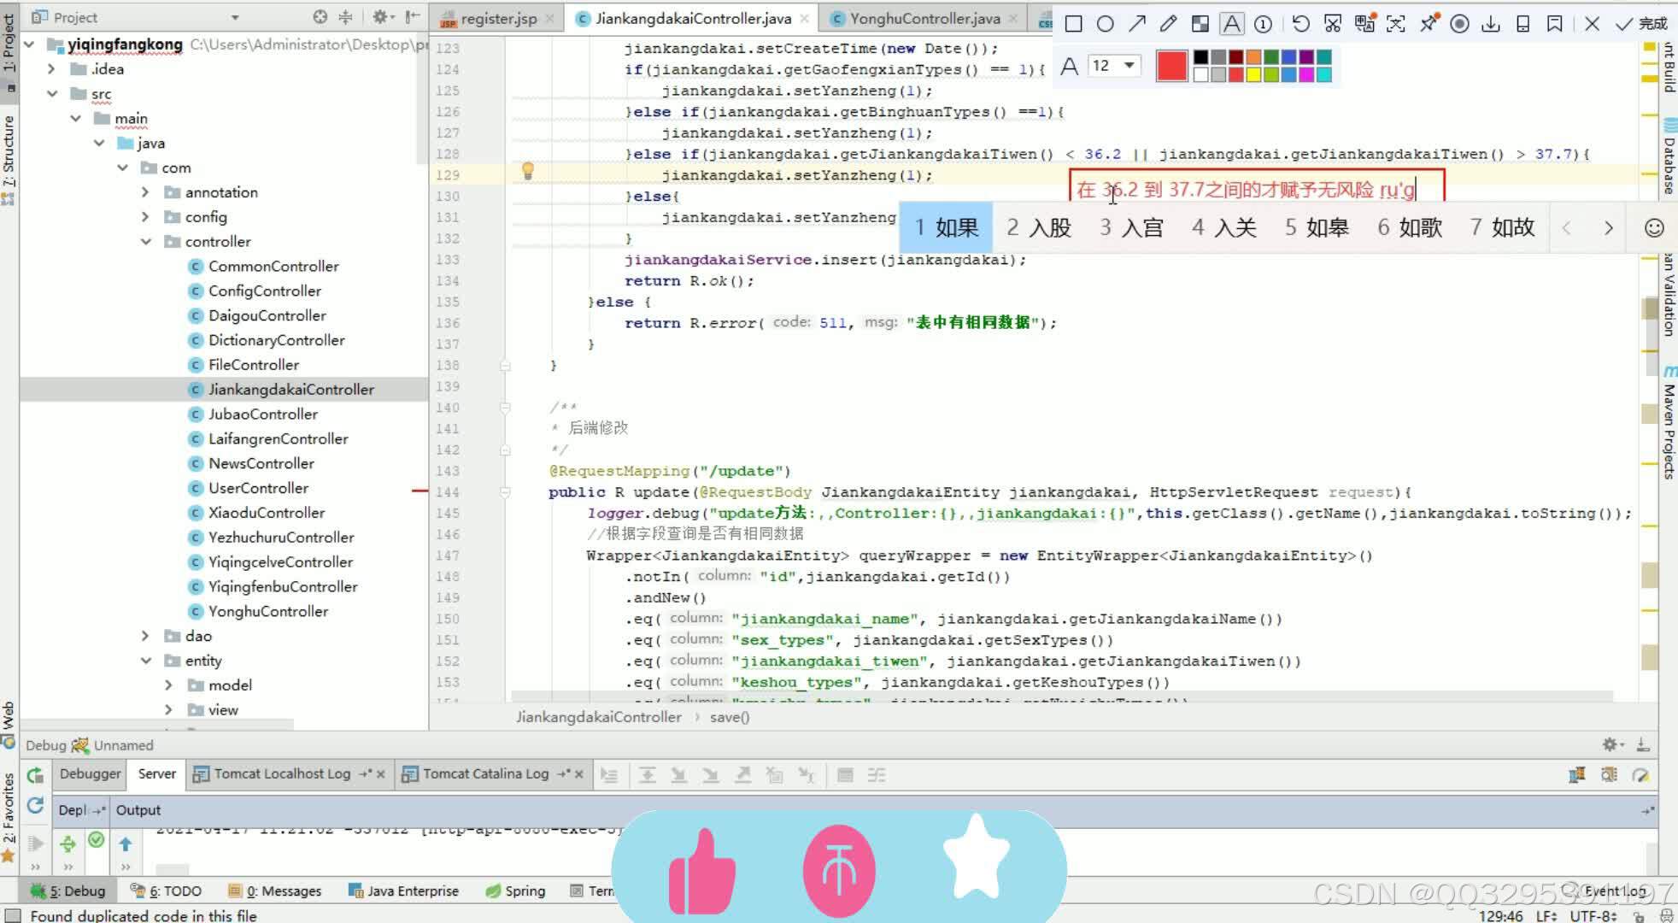
Task: Go to next IME candidate page
Action: click(x=1609, y=228)
